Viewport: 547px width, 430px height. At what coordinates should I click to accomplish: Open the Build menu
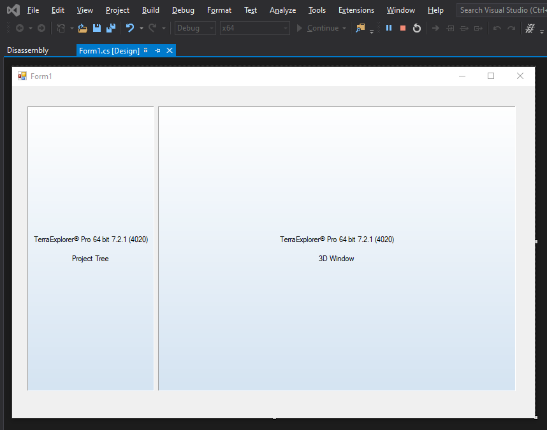tap(150, 10)
